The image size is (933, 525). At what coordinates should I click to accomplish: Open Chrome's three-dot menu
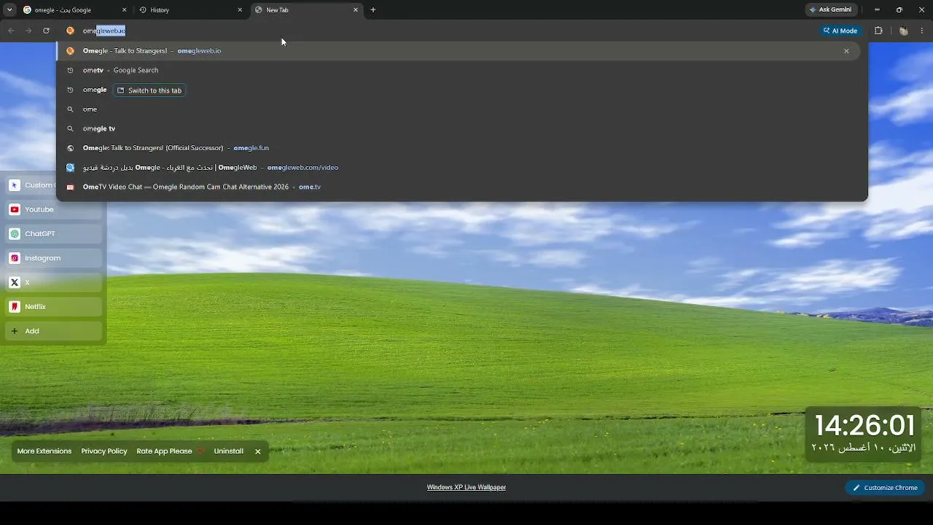[922, 31]
